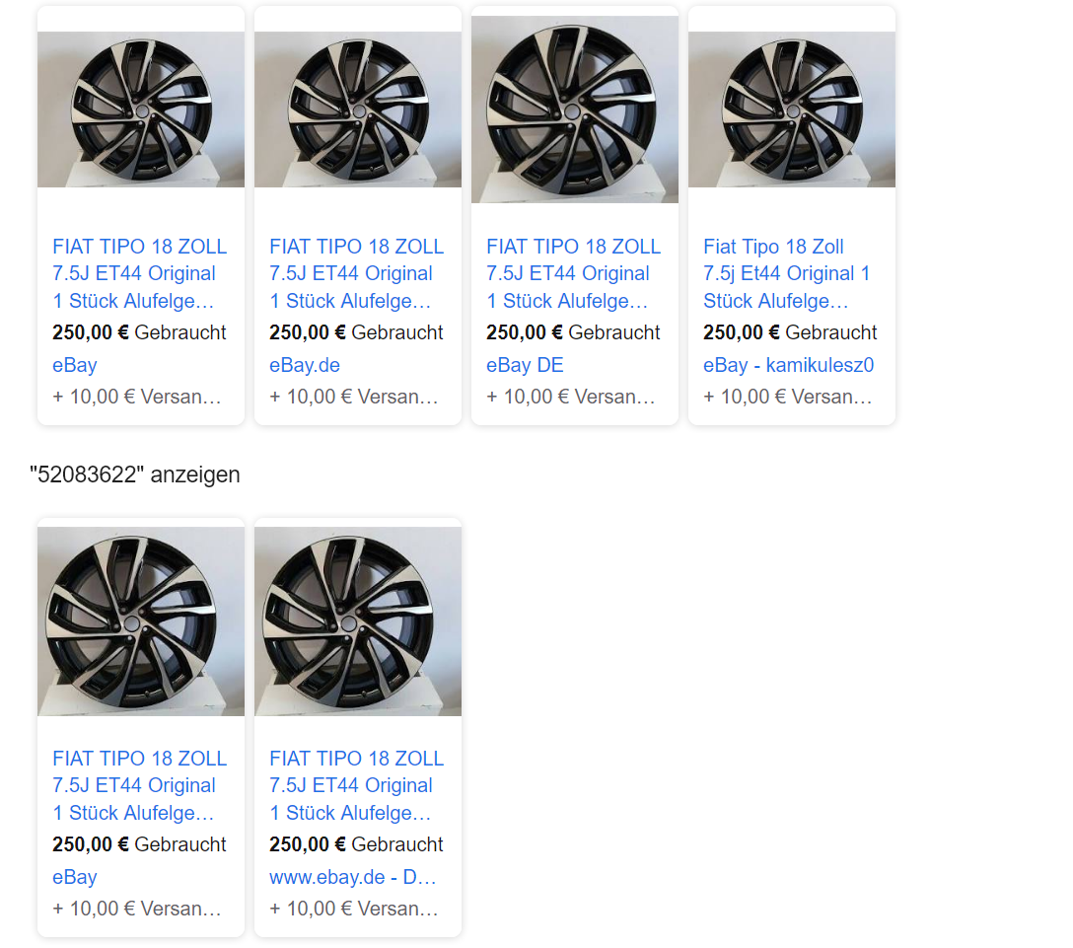Click the first wheel thumbnail in the top row
This screenshot has height=948, width=1073.
coord(140,109)
